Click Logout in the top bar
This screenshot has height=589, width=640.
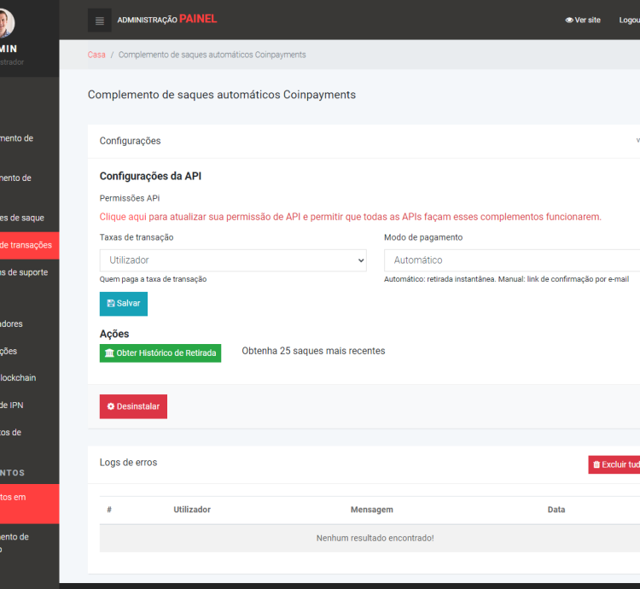point(628,20)
